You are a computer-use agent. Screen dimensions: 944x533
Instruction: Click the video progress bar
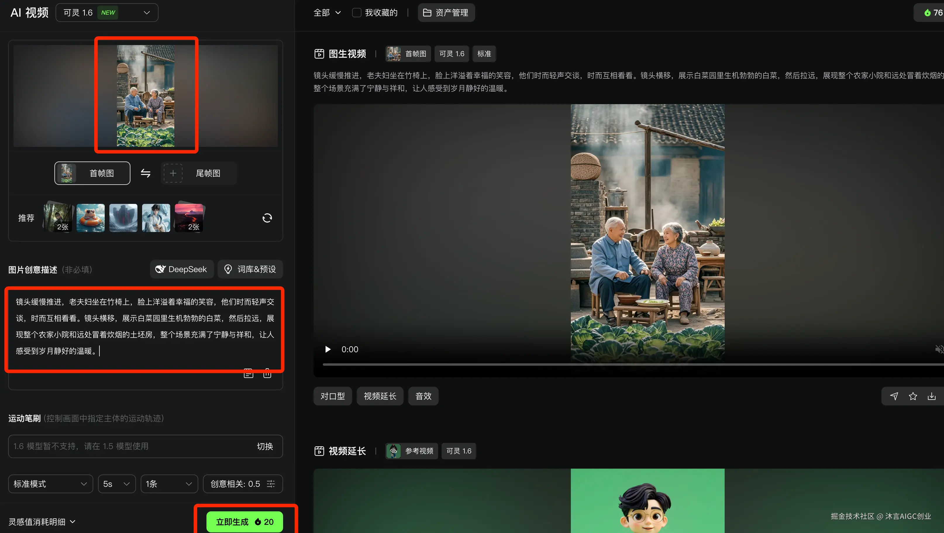(623, 364)
